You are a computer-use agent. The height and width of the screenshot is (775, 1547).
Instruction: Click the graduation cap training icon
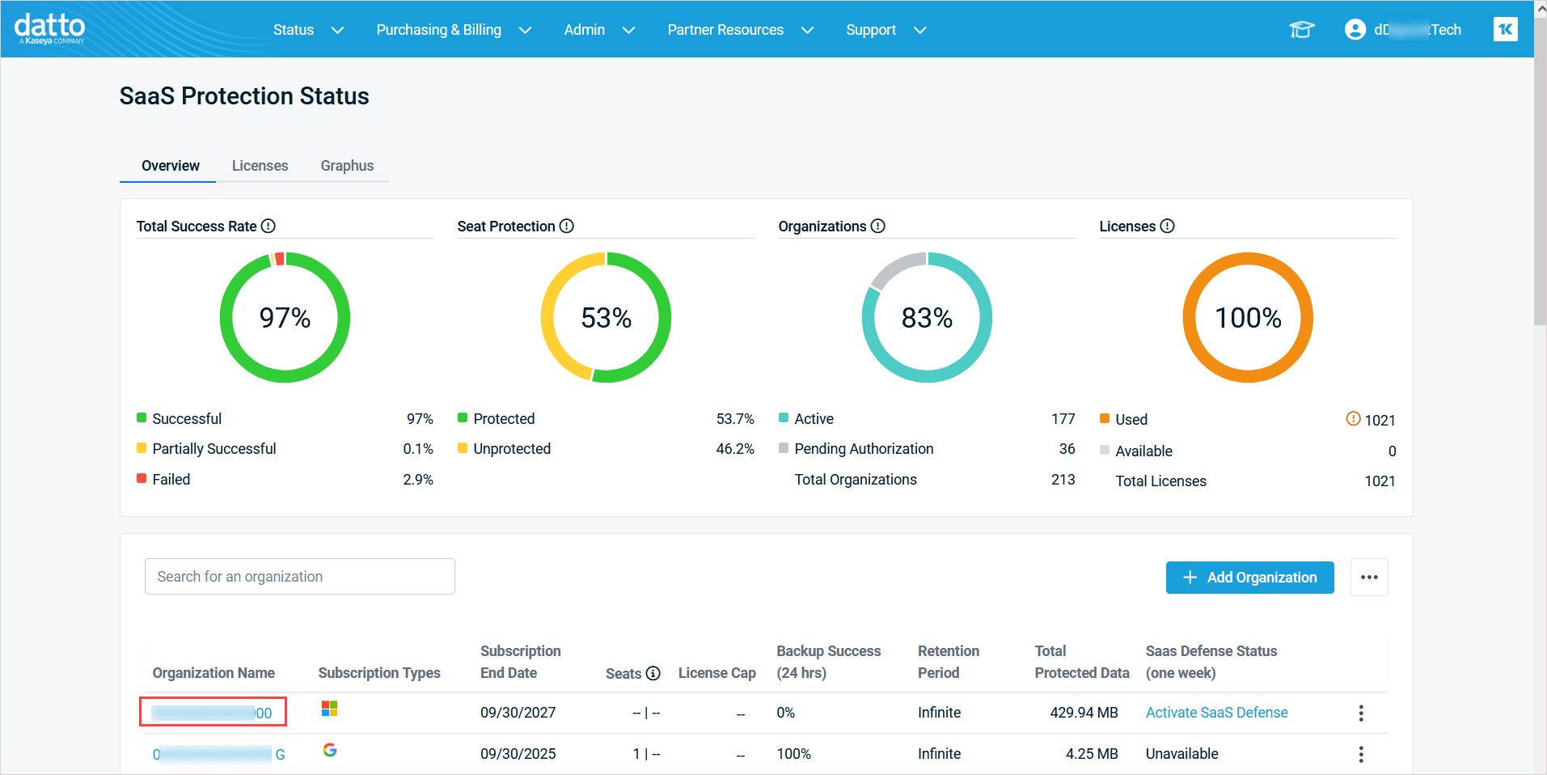point(1301,30)
